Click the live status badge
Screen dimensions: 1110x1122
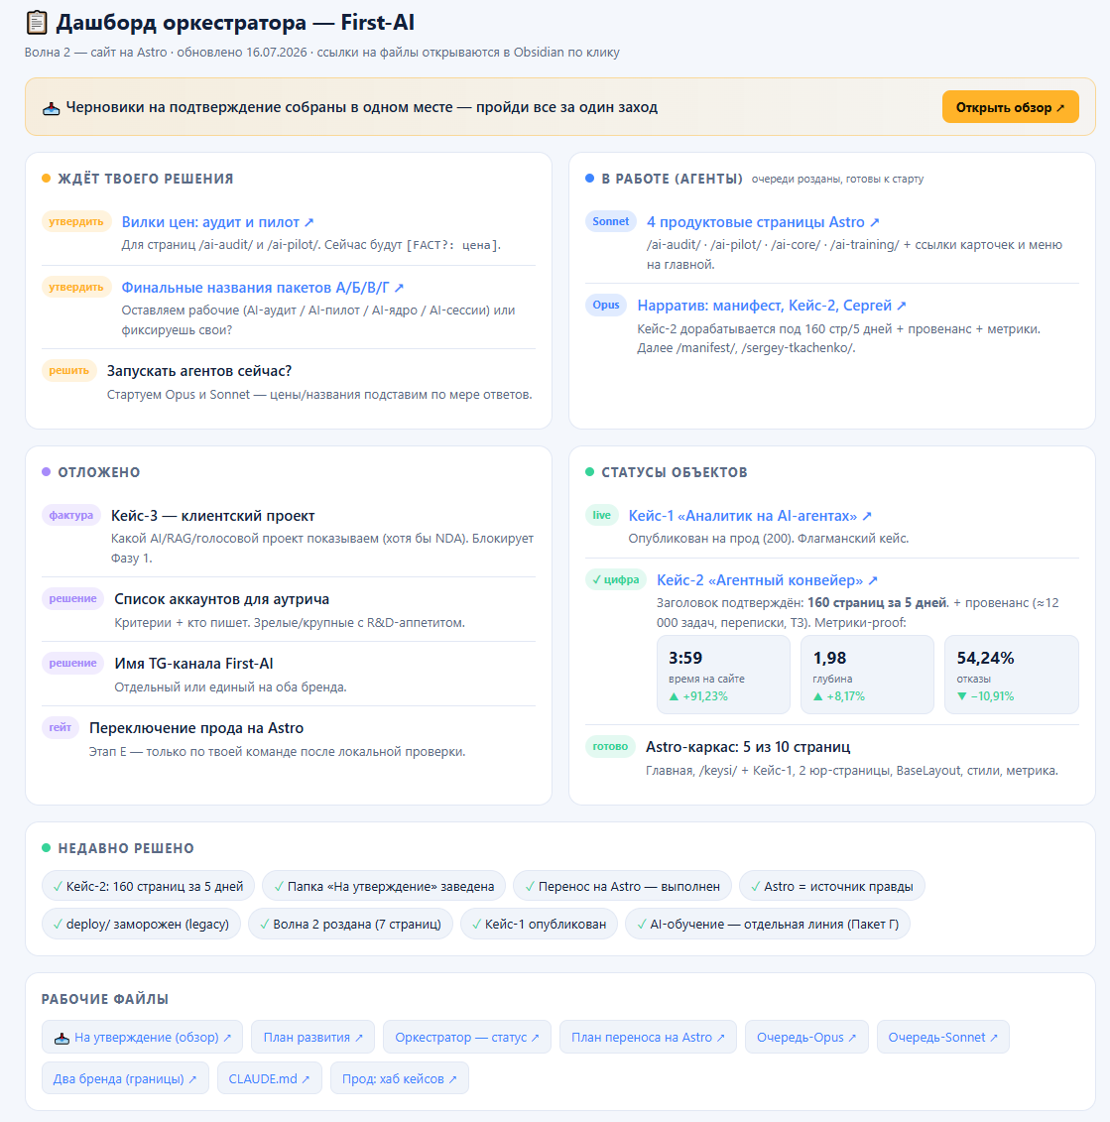point(602,515)
